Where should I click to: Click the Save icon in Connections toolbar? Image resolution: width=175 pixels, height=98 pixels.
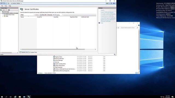4,10
